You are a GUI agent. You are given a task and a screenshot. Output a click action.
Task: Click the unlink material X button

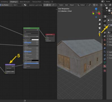tap(50, 5)
